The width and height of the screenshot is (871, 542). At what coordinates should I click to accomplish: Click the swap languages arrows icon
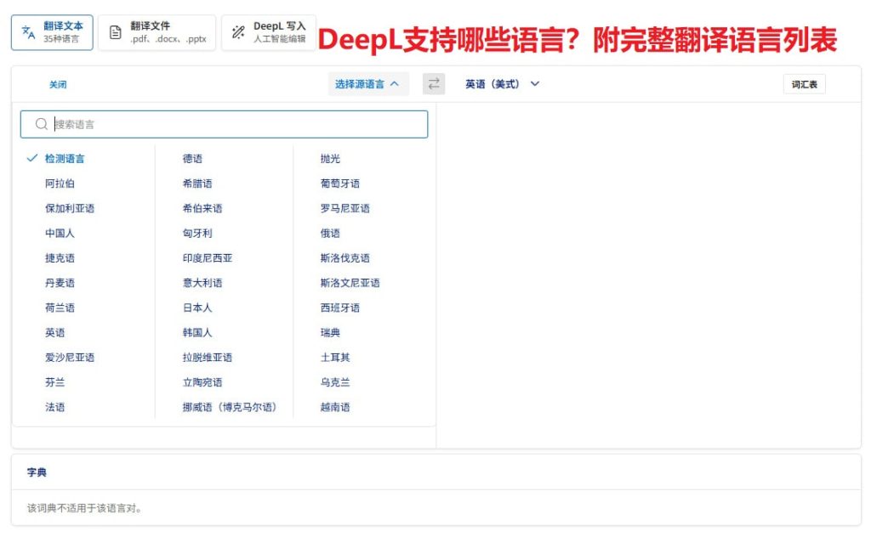pos(434,84)
